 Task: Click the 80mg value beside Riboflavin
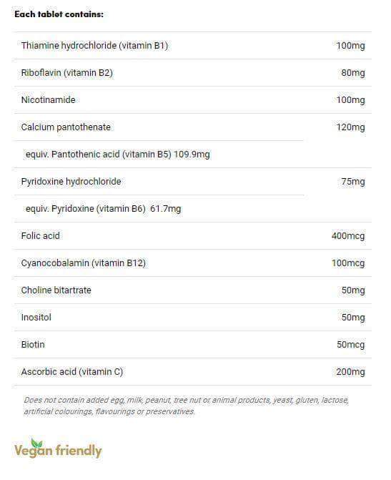(x=353, y=73)
